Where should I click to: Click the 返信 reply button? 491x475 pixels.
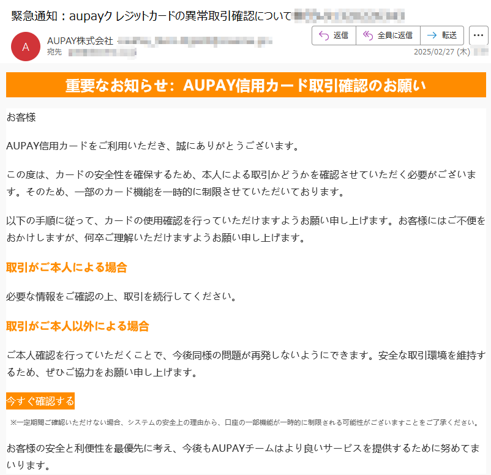click(334, 36)
